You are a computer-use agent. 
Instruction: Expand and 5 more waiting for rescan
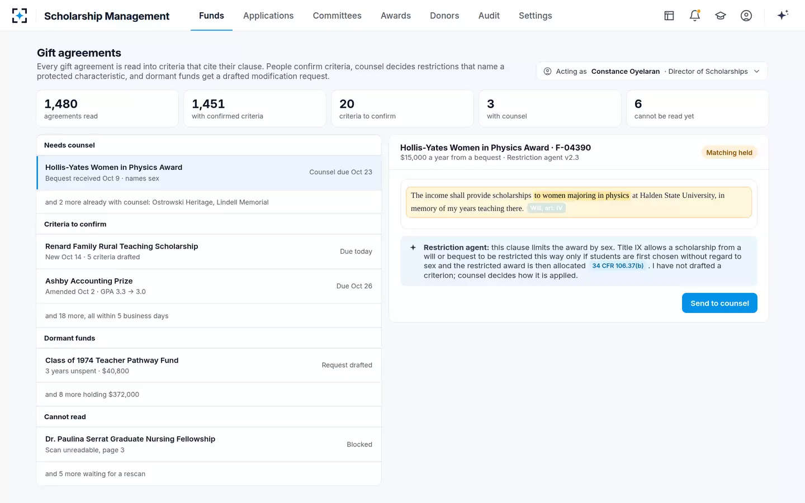tap(209, 474)
